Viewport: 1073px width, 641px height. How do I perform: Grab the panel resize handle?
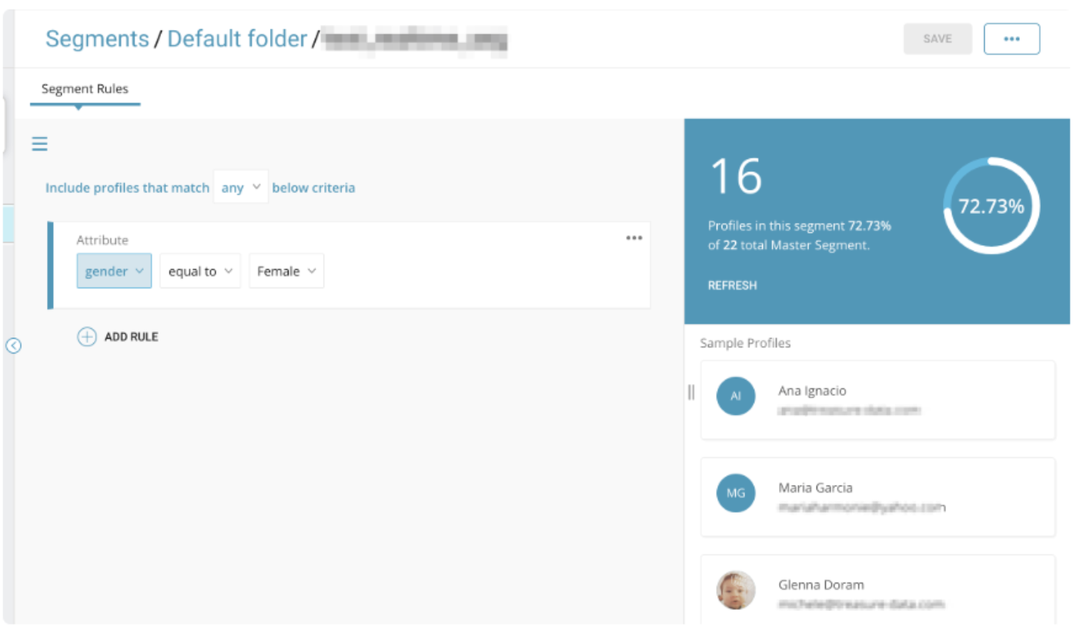pos(690,393)
